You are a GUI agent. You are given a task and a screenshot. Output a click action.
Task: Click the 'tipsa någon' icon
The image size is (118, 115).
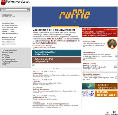pyautogui.click(x=114, y=113)
